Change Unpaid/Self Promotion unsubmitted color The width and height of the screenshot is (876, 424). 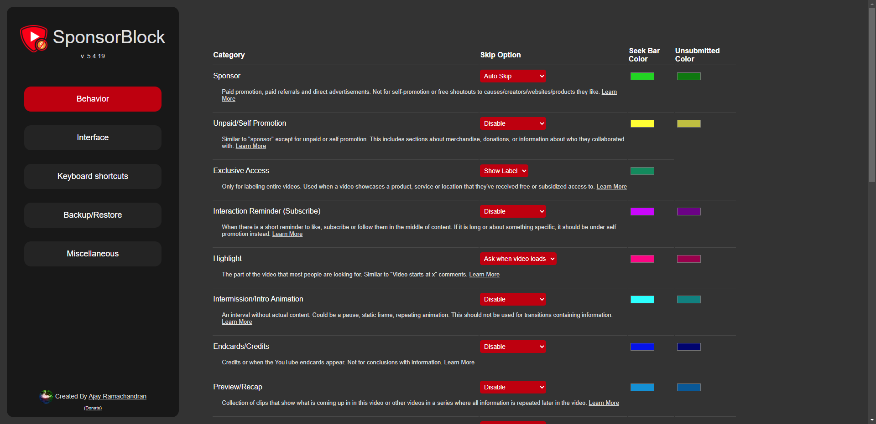pyautogui.click(x=689, y=124)
